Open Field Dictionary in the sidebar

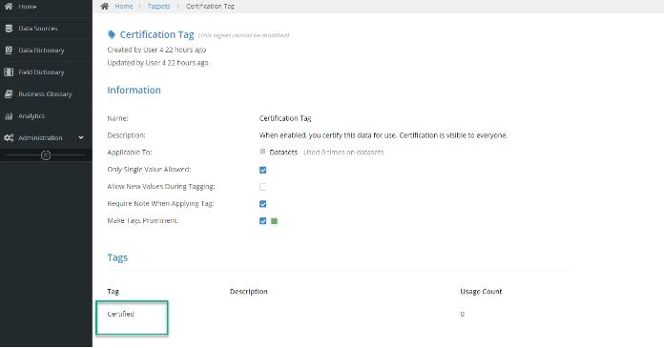tap(46, 72)
